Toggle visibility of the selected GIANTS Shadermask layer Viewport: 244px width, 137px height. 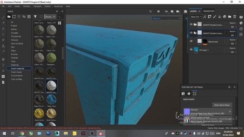point(191,33)
